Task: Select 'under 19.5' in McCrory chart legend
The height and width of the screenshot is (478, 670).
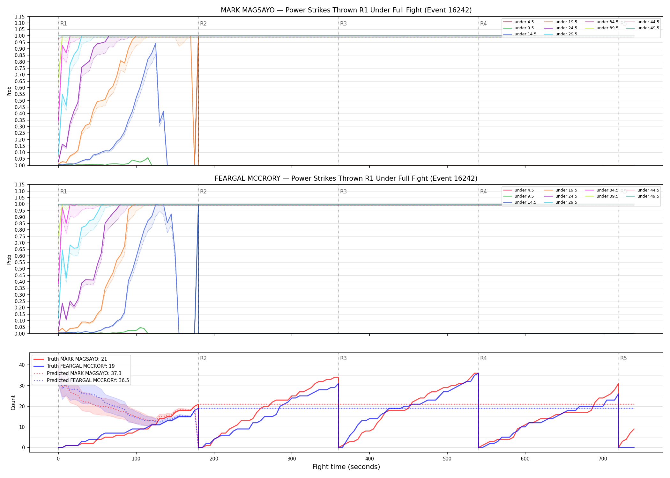Action: 561,190
